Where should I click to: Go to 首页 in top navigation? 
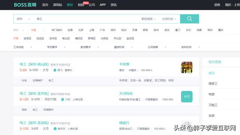(45, 5)
